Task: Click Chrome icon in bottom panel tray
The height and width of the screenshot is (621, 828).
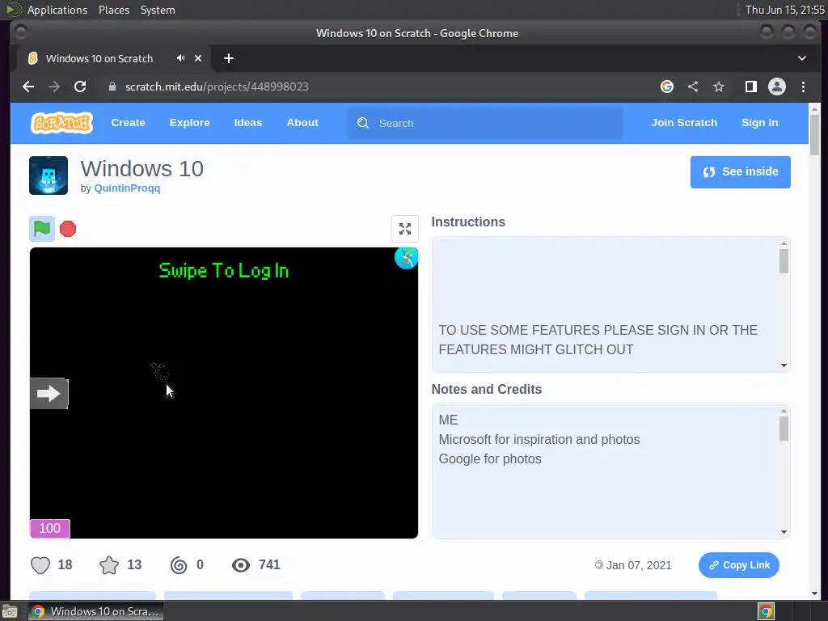Action: (766, 611)
